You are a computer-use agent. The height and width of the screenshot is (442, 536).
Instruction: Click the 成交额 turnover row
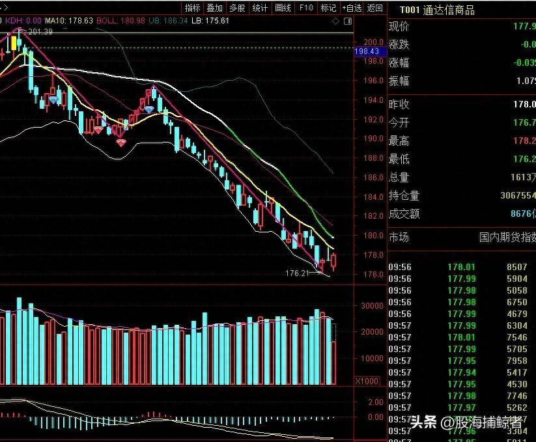click(x=462, y=214)
